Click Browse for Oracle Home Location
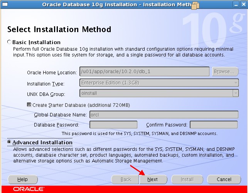The image size is (248, 193). click(225, 72)
